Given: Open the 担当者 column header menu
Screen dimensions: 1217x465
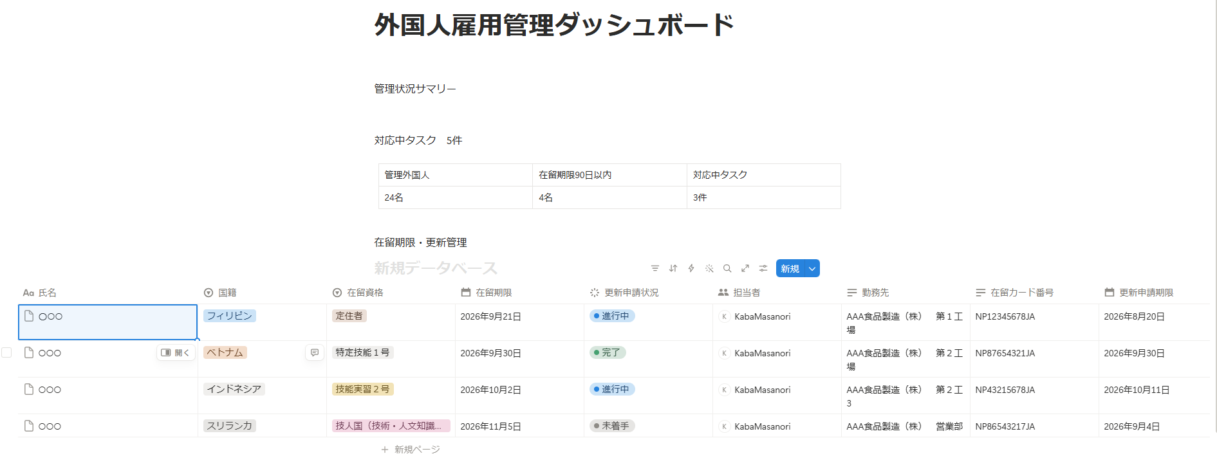Looking at the screenshot, I should click(777, 293).
